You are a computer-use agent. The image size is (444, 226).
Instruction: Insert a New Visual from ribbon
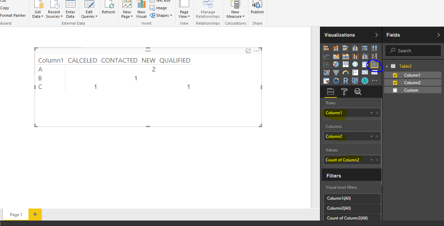coord(141,10)
